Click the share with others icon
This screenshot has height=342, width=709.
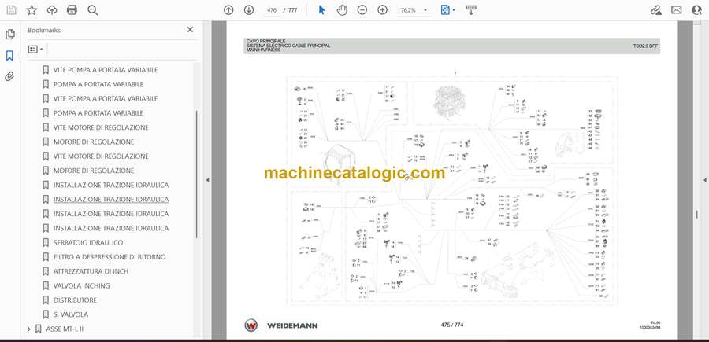[697, 10]
